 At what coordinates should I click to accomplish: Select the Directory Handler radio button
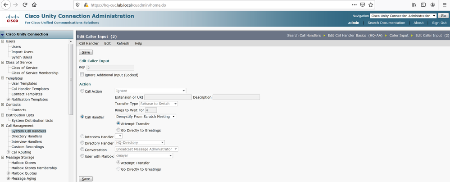point(82,142)
